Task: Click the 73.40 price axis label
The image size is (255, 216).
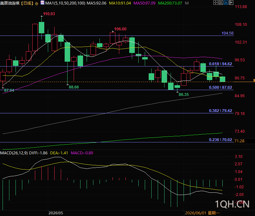Action: (x=239, y=131)
